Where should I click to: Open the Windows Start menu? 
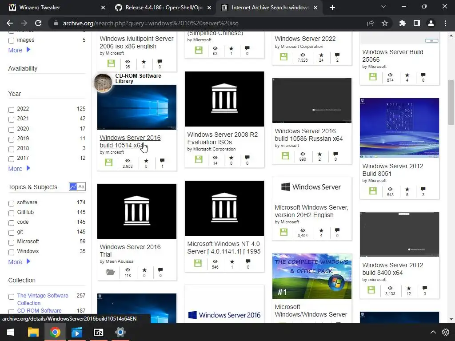(11, 332)
